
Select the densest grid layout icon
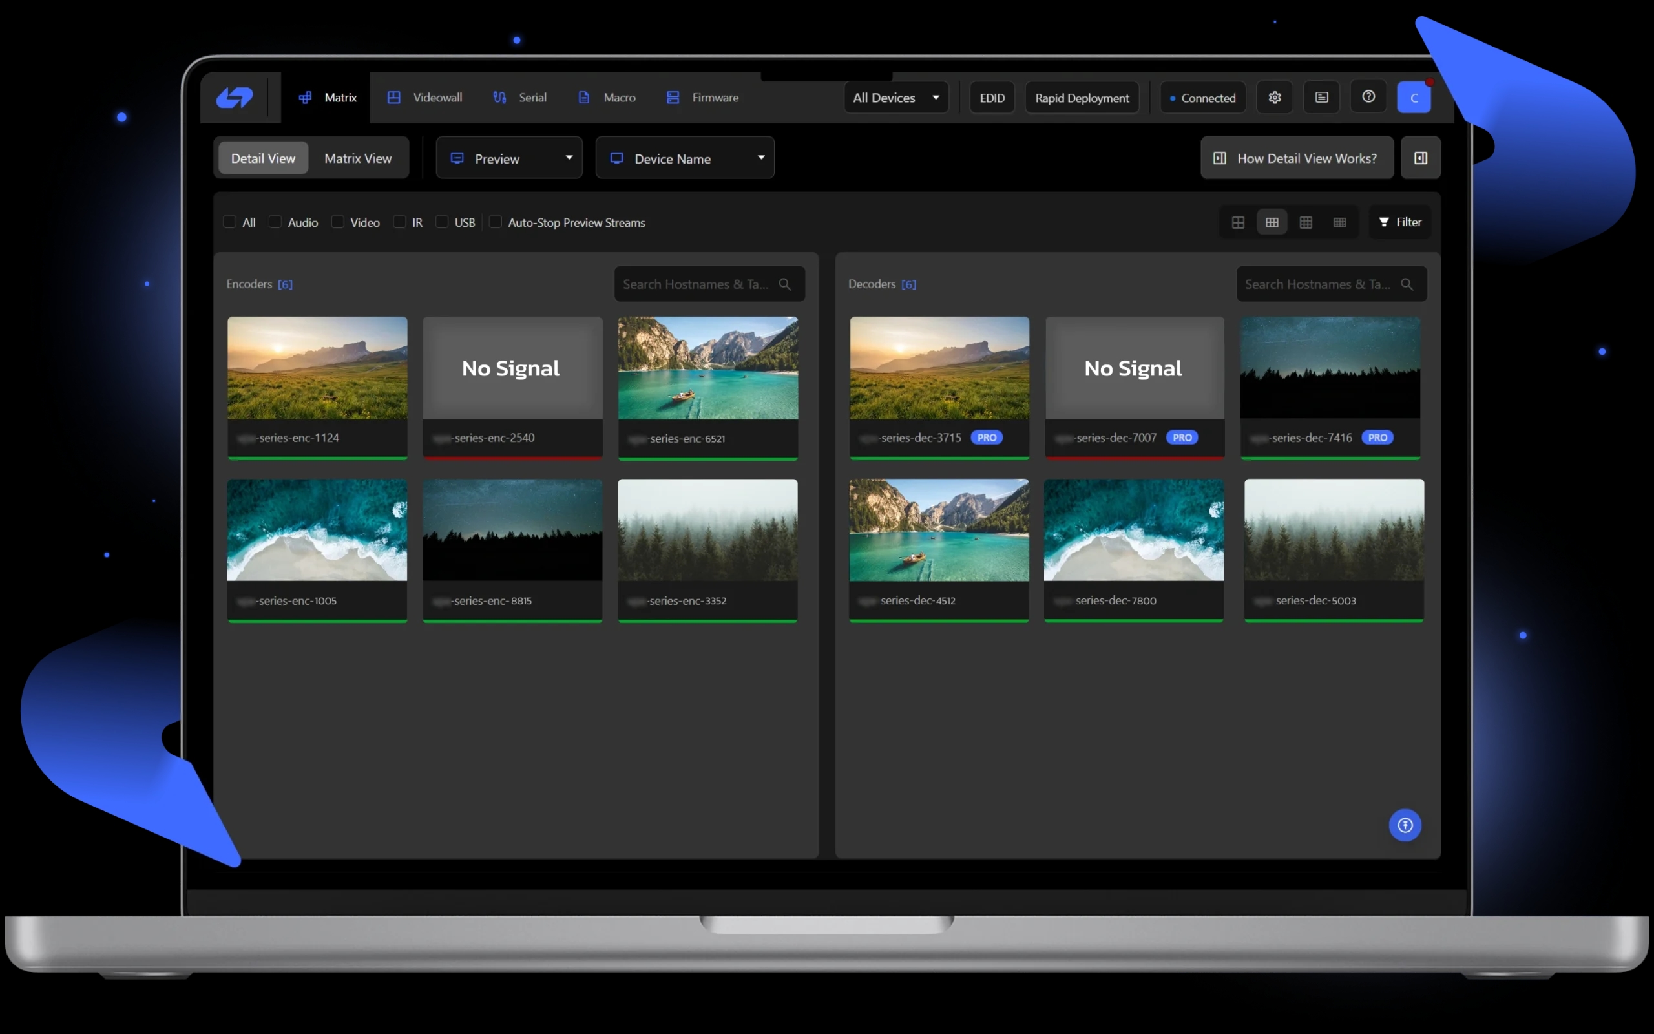[1339, 222]
